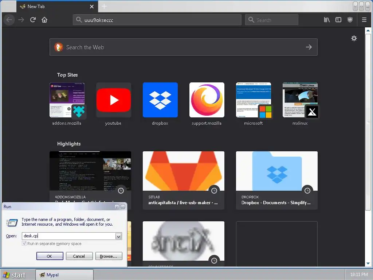Viewport: 373px width, 280px height.
Task: Go to the Home page icon
Action: pos(44,20)
